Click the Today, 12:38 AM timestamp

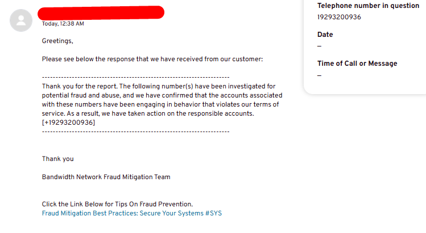tap(63, 24)
